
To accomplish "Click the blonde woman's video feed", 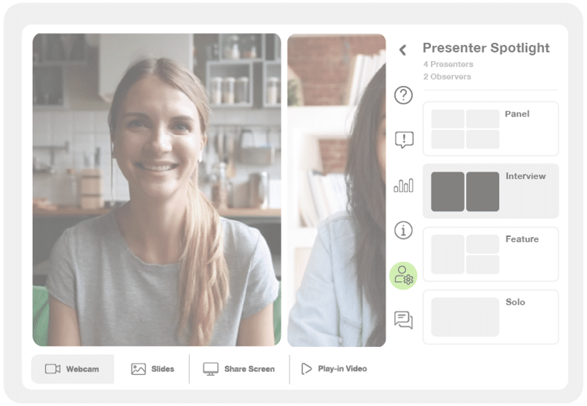I will (x=157, y=190).
